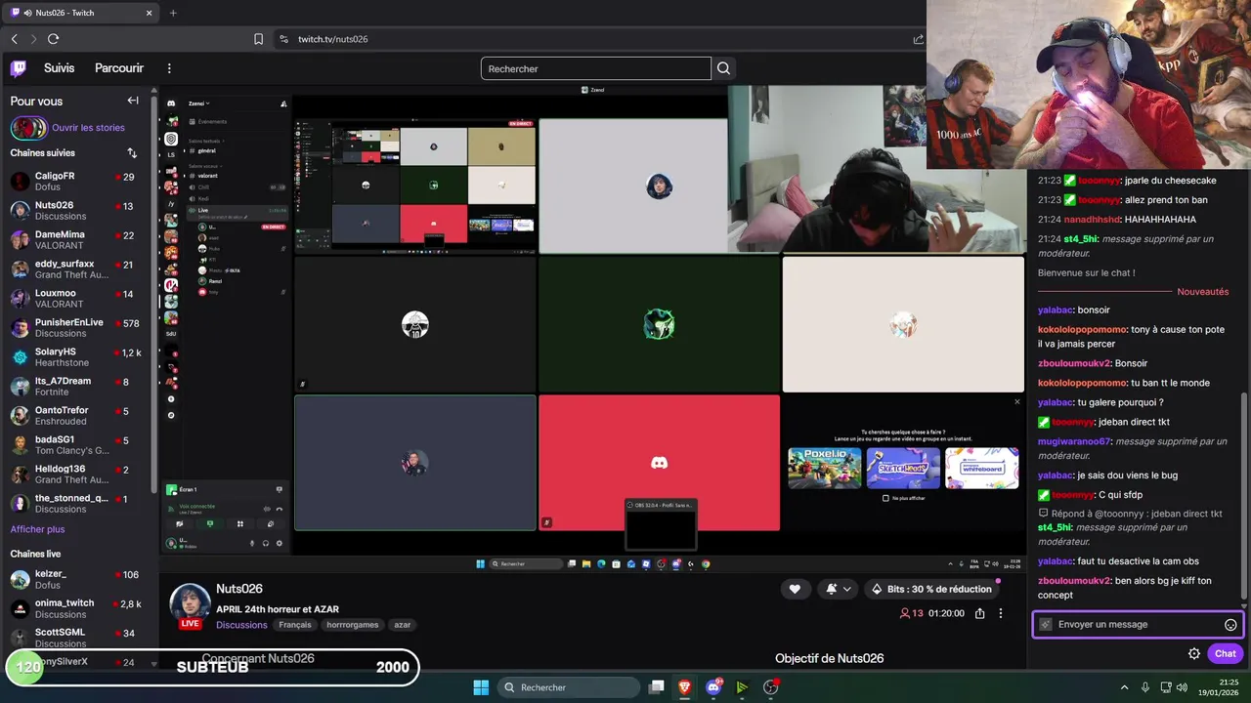Click the chat scrollbar

[x=1244, y=498]
